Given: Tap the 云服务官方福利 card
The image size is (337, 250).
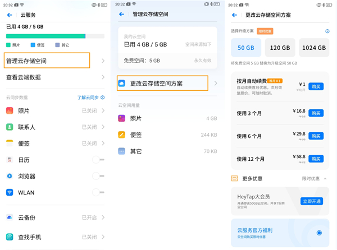Looking at the screenshot, I should (280, 233).
